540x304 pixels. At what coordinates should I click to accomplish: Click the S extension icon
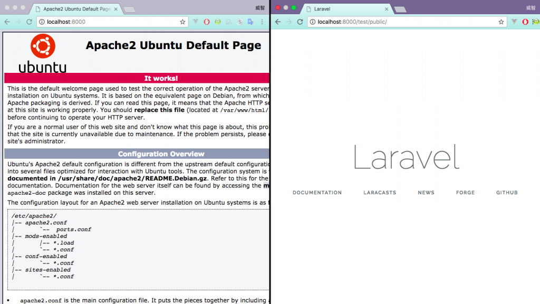click(240, 22)
